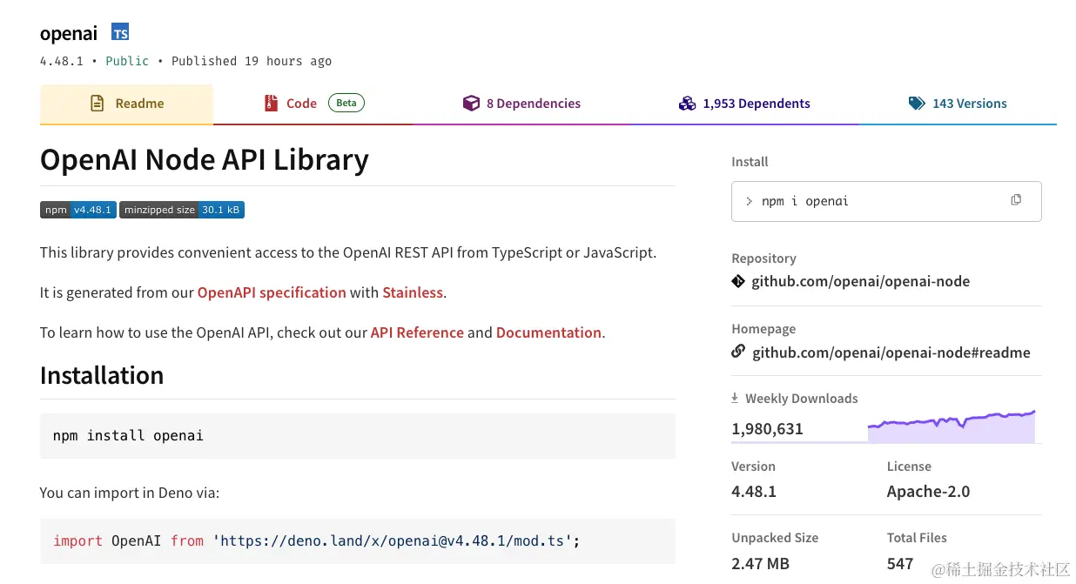Image resolution: width=1076 pixels, height=584 pixels.
Task: Click the weekly downloads sparkline chart
Action: 952,426
